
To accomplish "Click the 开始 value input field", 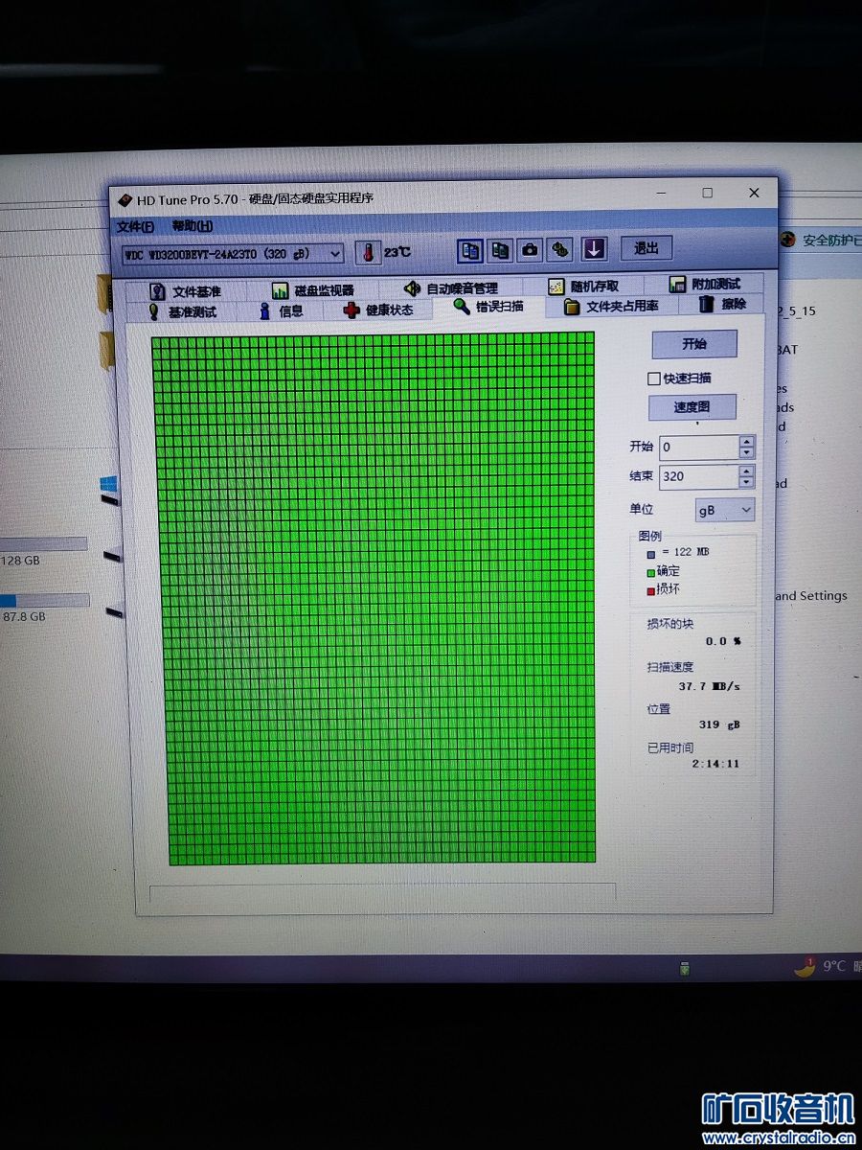I will coord(699,447).
